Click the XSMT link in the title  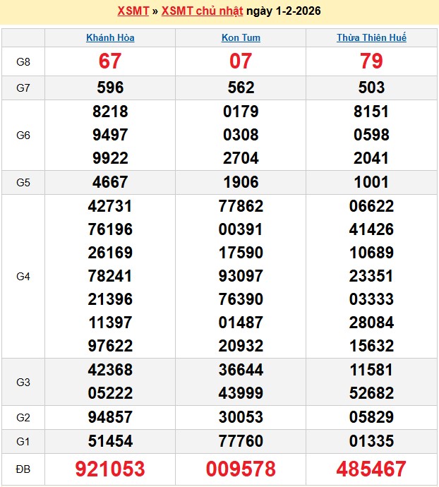point(132,12)
